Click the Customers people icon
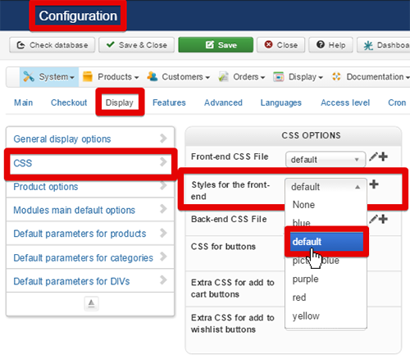410x359 pixels. 153,76
